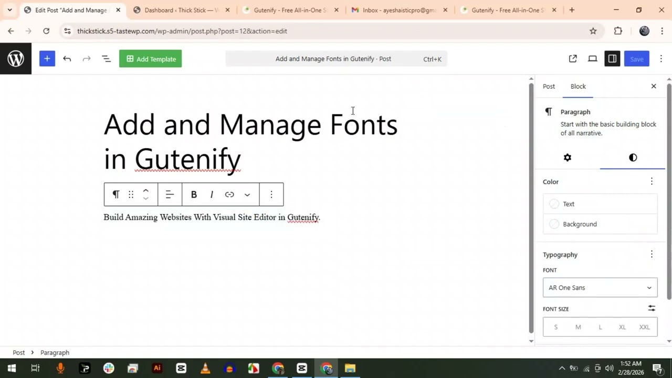The width and height of the screenshot is (672, 378).
Task: Undo the last editor change
Action: click(67, 59)
